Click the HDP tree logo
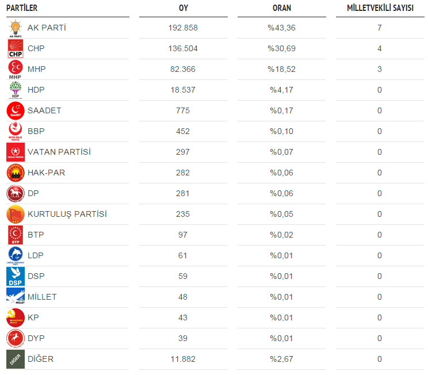The image size is (428, 375). click(x=16, y=90)
